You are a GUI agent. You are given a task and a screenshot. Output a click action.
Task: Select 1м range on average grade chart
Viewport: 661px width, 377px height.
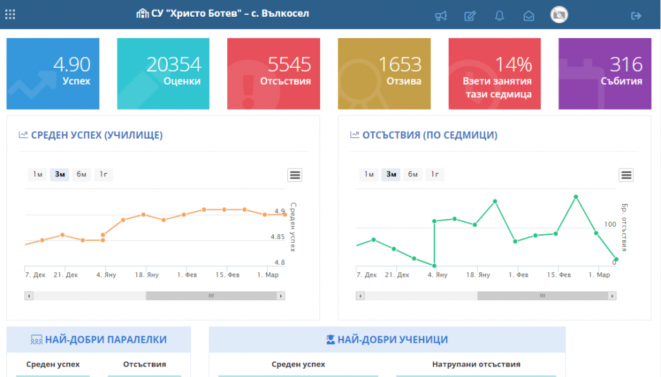tap(37, 174)
